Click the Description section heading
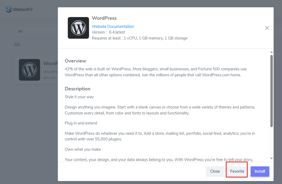 (x=78, y=89)
